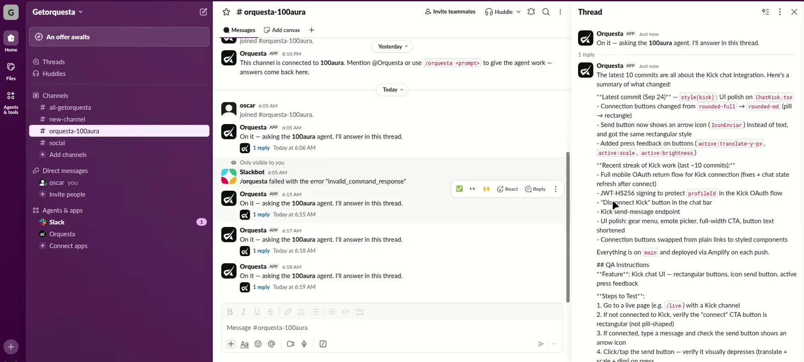Click the ordered list formatting icon
This screenshot has height=362, width=804.
click(x=301, y=312)
